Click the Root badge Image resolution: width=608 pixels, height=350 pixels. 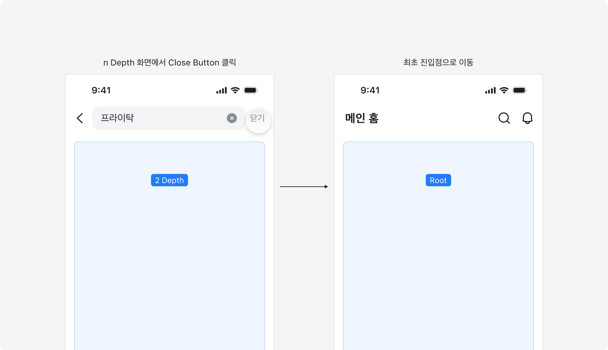coord(438,180)
